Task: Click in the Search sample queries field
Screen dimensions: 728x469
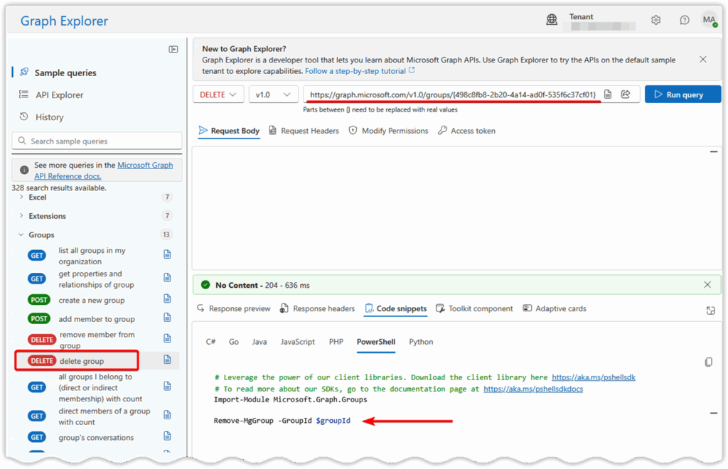Action: [97, 141]
